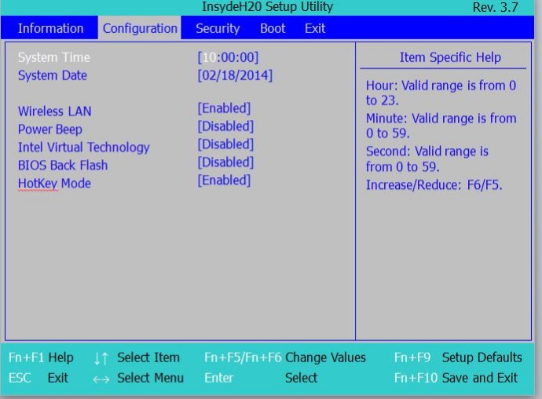Select the System Date value field
The height and width of the screenshot is (399, 542).
point(235,75)
